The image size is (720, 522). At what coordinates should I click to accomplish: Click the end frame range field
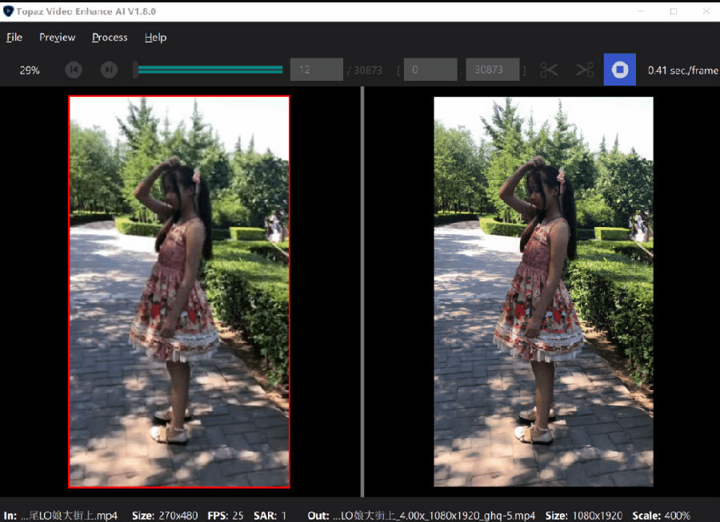point(492,70)
